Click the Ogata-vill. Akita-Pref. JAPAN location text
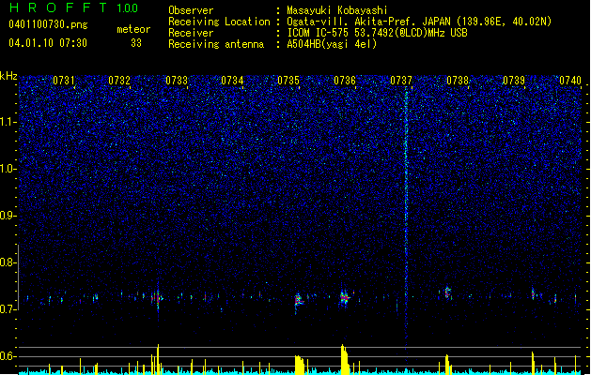 (419, 22)
